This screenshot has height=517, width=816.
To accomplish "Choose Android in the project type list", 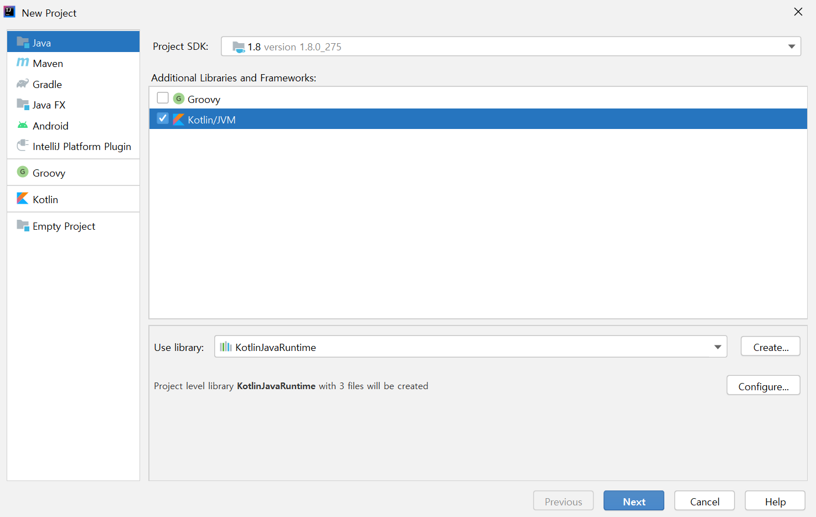I will [73, 126].
